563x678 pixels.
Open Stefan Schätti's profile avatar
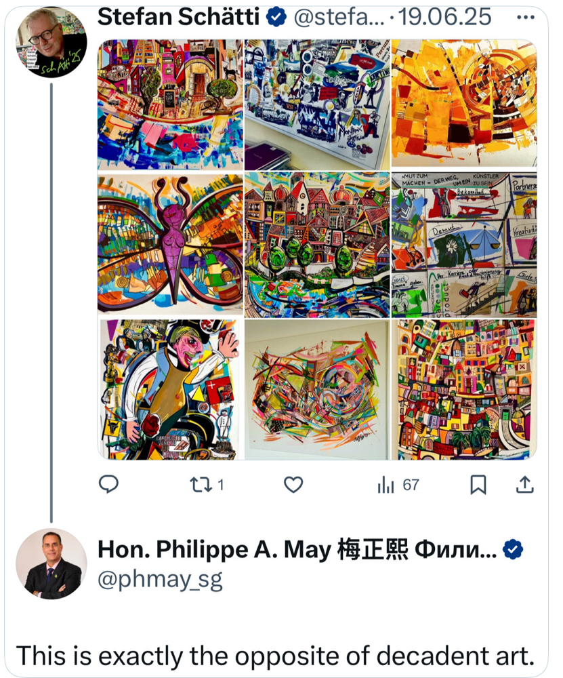[x=51, y=42]
